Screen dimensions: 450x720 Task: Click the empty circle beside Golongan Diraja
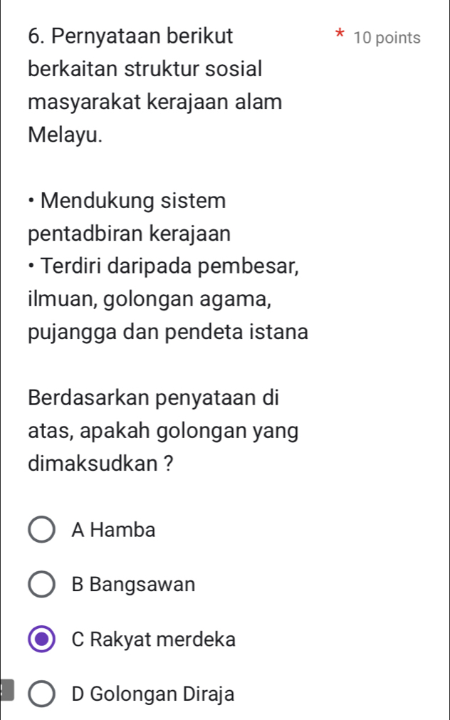42,694
